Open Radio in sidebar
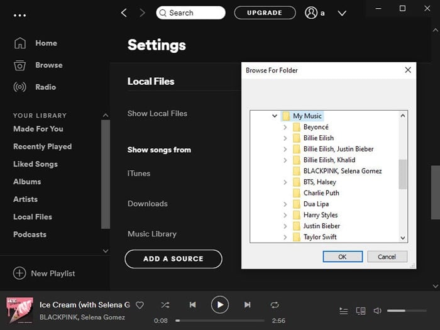 46,87
